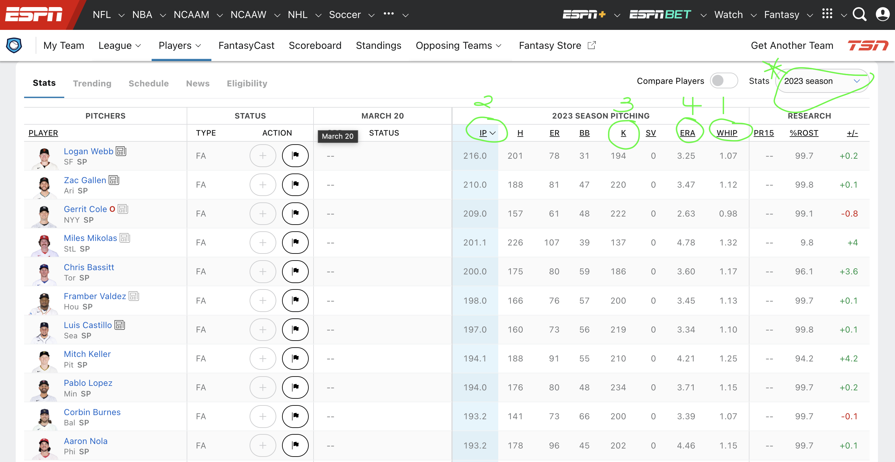The width and height of the screenshot is (895, 462).
Task: Open the user profile icon
Action: click(x=882, y=14)
